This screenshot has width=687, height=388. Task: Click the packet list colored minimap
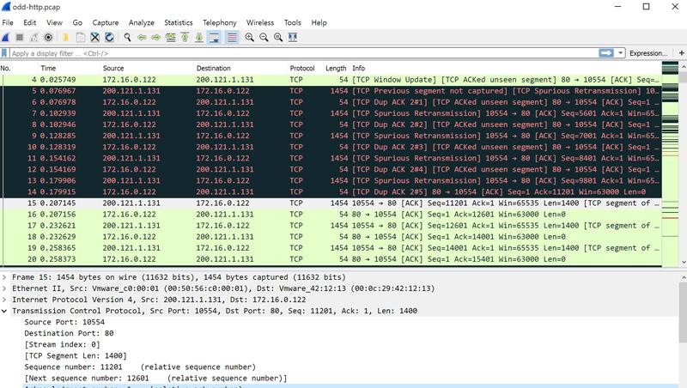[x=670, y=164]
